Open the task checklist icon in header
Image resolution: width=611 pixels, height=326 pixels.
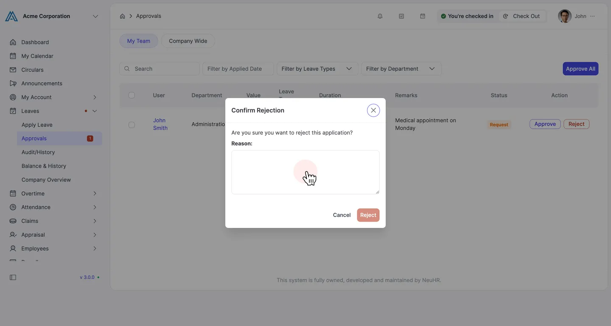(x=401, y=16)
